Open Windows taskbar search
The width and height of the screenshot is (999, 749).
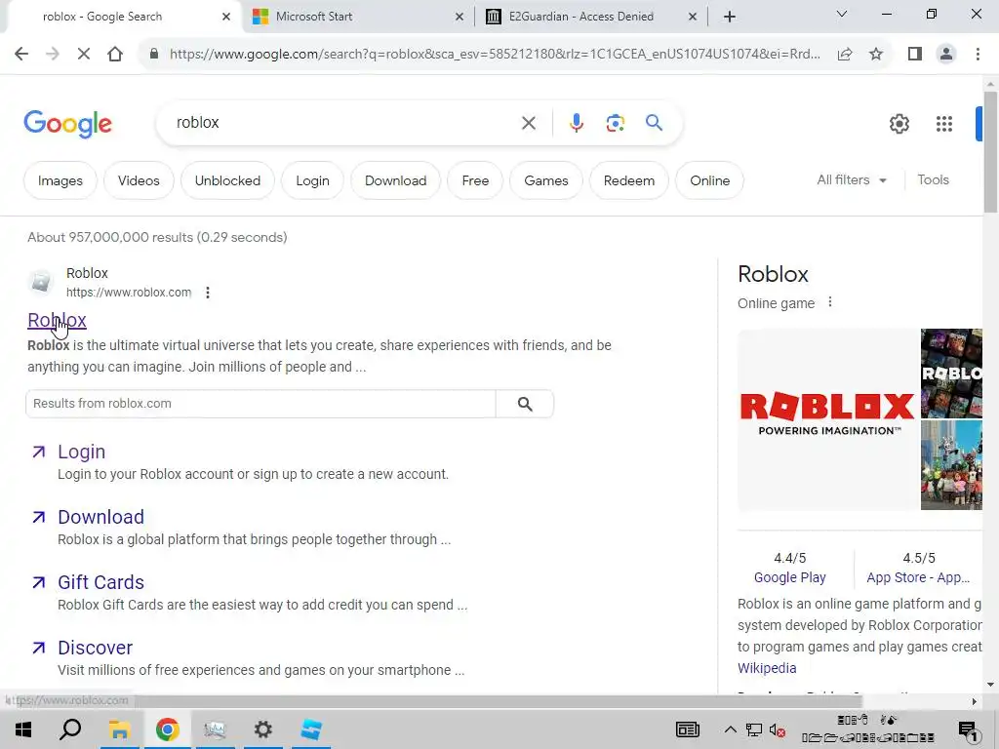[70, 729]
